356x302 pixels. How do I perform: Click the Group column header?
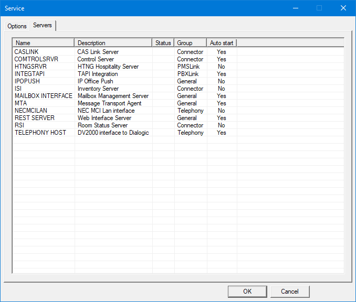click(x=190, y=43)
